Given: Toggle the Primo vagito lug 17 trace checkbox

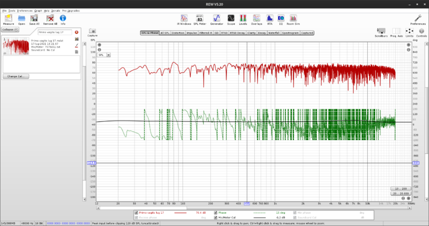Looking at the screenshot, I should tap(136, 213).
